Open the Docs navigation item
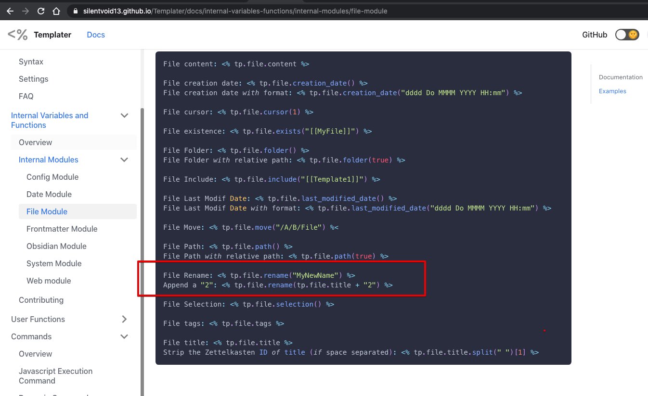This screenshot has width=648, height=396. pos(95,34)
